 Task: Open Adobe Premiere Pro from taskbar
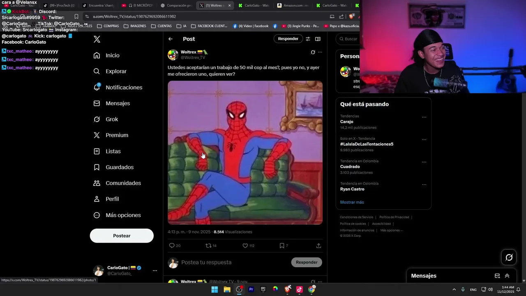point(251,289)
